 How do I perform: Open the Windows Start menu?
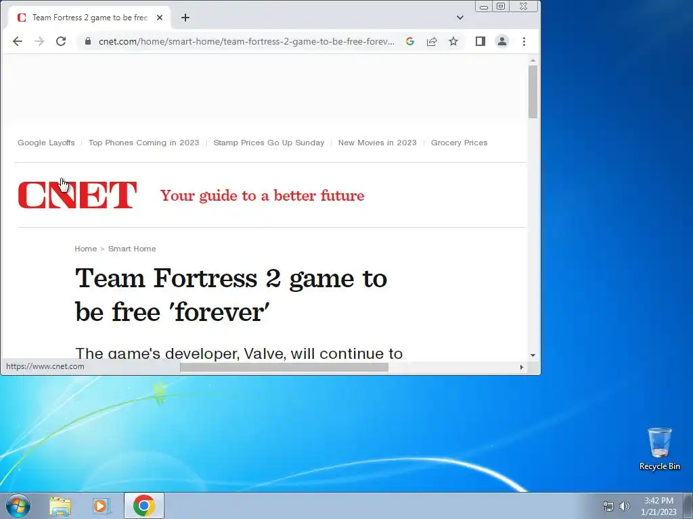point(18,505)
